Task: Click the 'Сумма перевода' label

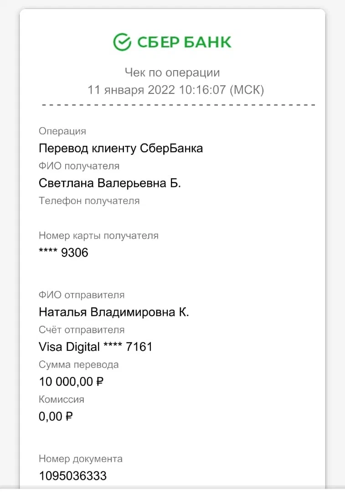Action: tap(78, 364)
